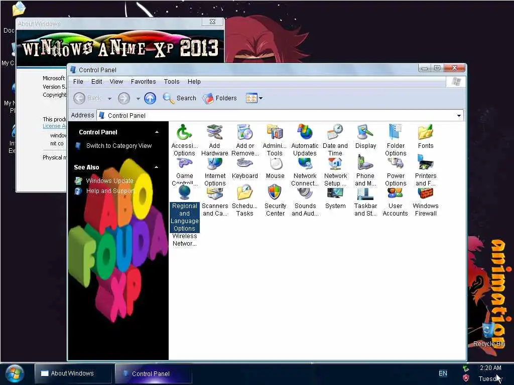Open Accessibility Options applet
The image size is (514, 385).
[x=184, y=140]
